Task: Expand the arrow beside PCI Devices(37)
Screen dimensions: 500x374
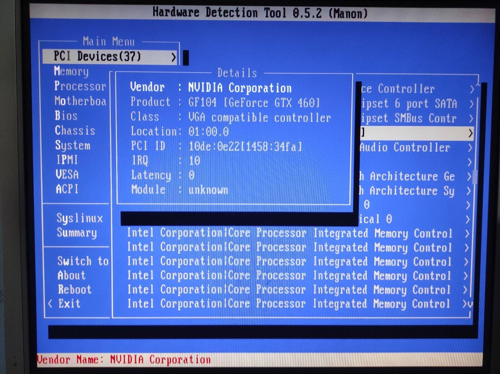Action: (174, 57)
